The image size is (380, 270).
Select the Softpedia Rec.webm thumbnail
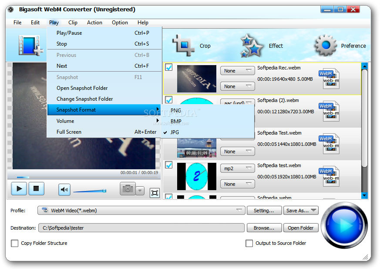pos(197,79)
